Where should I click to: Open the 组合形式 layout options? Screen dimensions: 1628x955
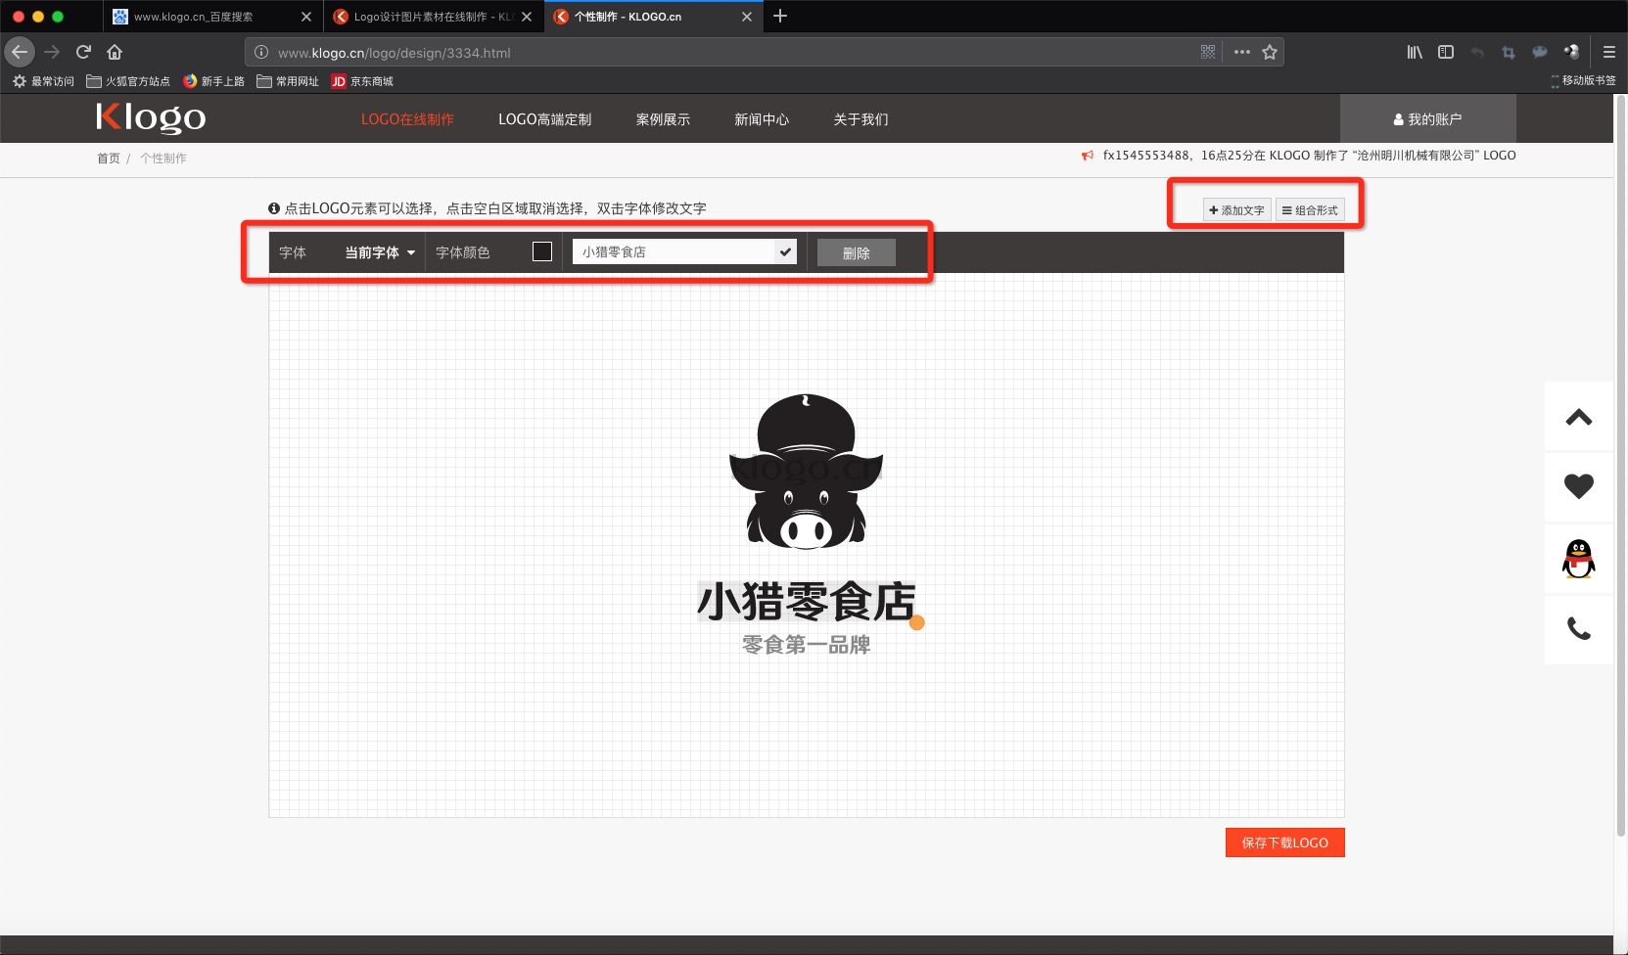(1311, 209)
